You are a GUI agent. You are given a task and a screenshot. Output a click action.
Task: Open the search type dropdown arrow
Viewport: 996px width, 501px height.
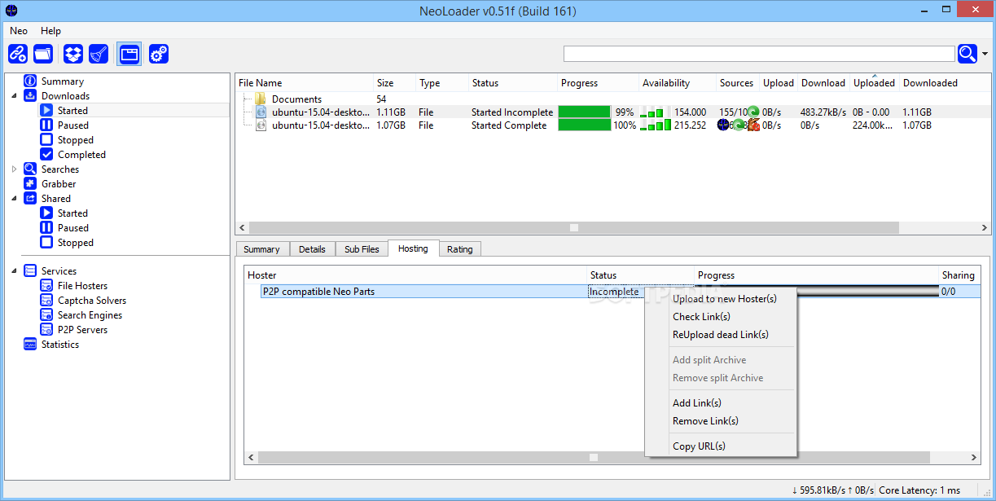(985, 54)
